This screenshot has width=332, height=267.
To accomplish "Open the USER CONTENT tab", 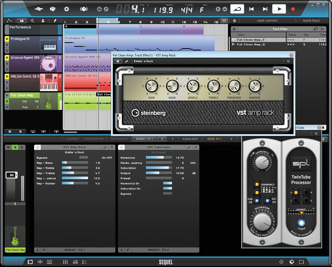I will [x=267, y=21].
